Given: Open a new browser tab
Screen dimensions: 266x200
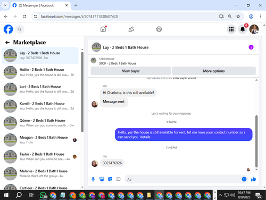Looking at the screenshot, I should pyautogui.click(x=76, y=5).
